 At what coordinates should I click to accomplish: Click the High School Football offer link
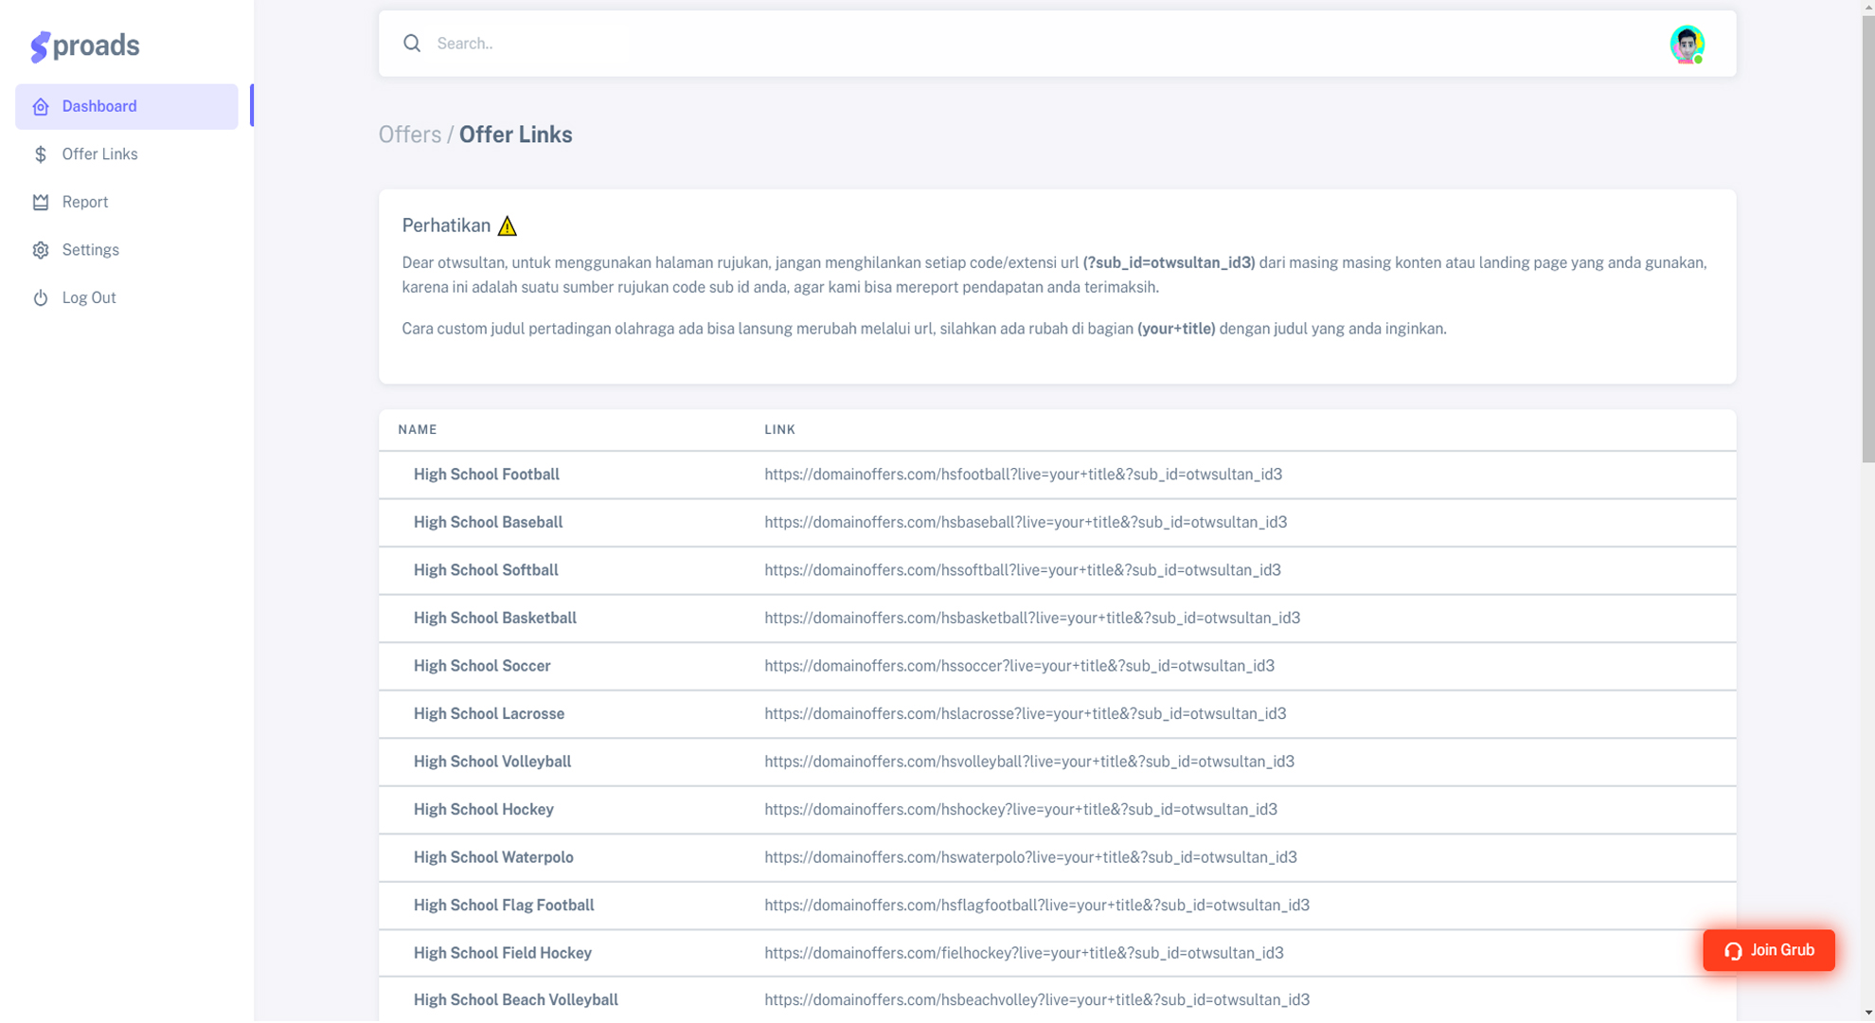coord(1023,475)
